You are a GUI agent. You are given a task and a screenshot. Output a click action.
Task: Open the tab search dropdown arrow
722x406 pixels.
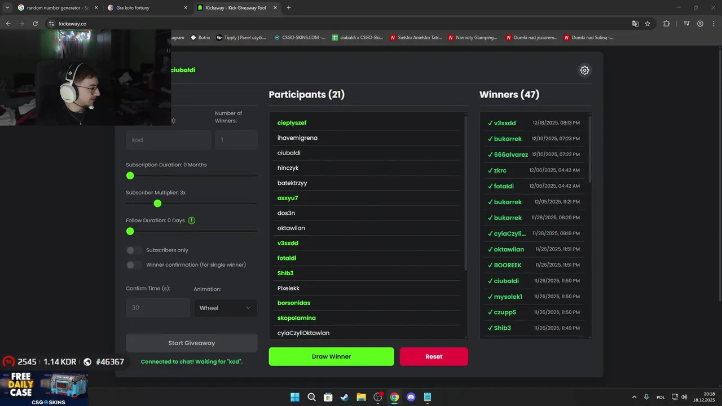point(7,8)
